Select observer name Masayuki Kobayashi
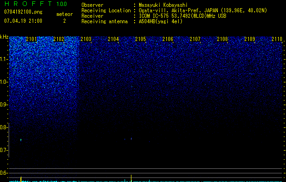Image resolution: width=286 pixels, height=182 pixels. (x=163, y=5)
